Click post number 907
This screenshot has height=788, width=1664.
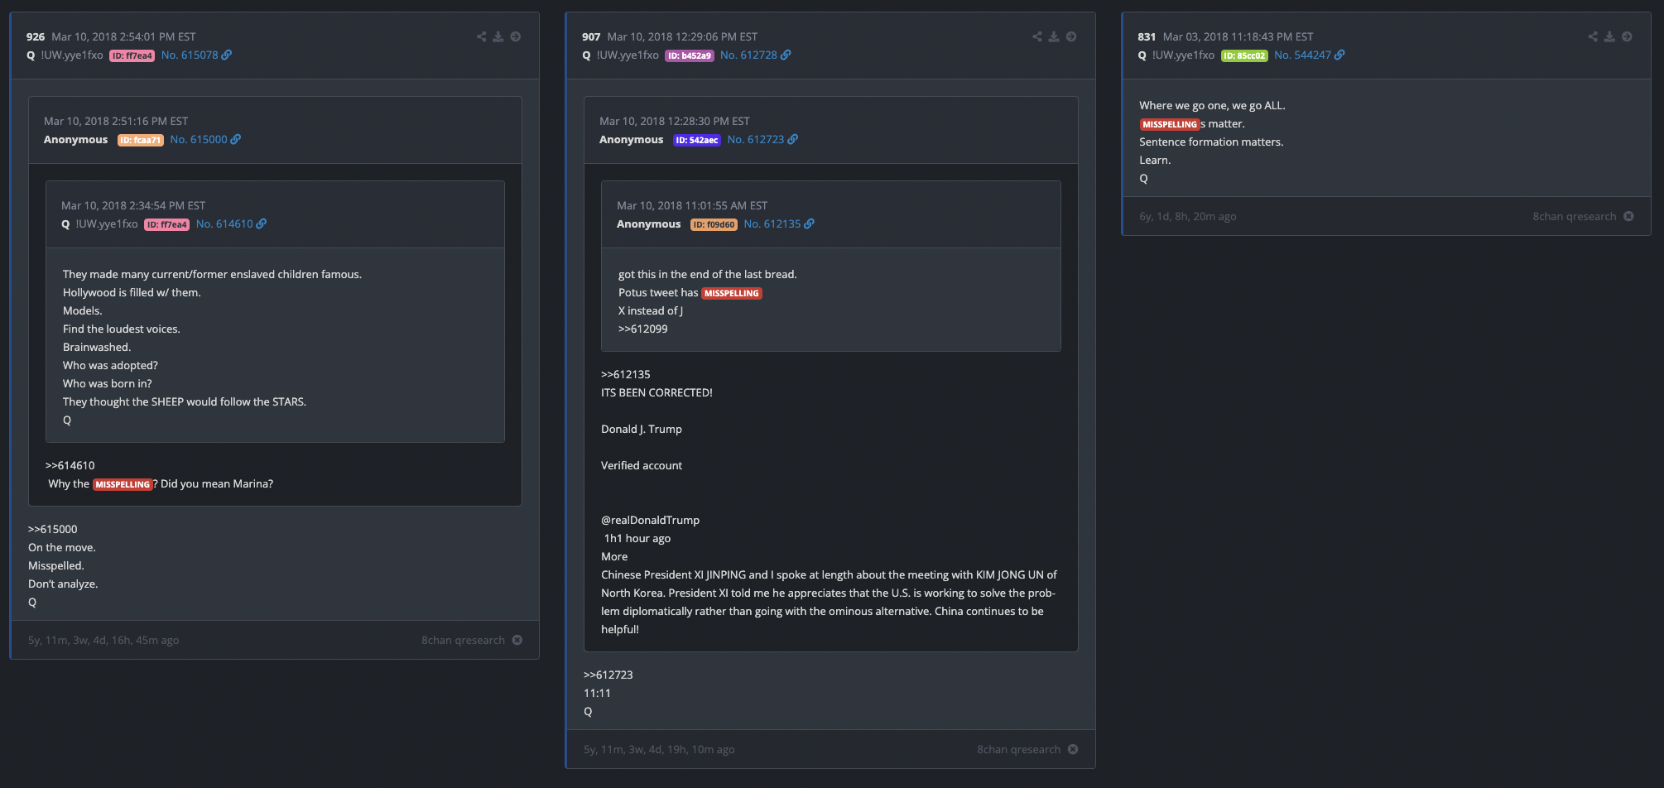tap(591, 36)
